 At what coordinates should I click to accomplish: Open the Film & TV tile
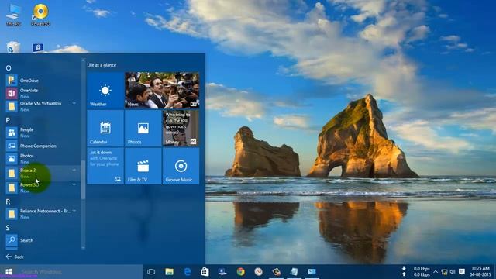coord(143,166)
